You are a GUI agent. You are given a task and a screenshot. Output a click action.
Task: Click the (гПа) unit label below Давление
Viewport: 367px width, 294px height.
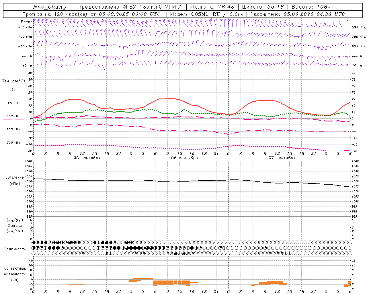[15, 184]
